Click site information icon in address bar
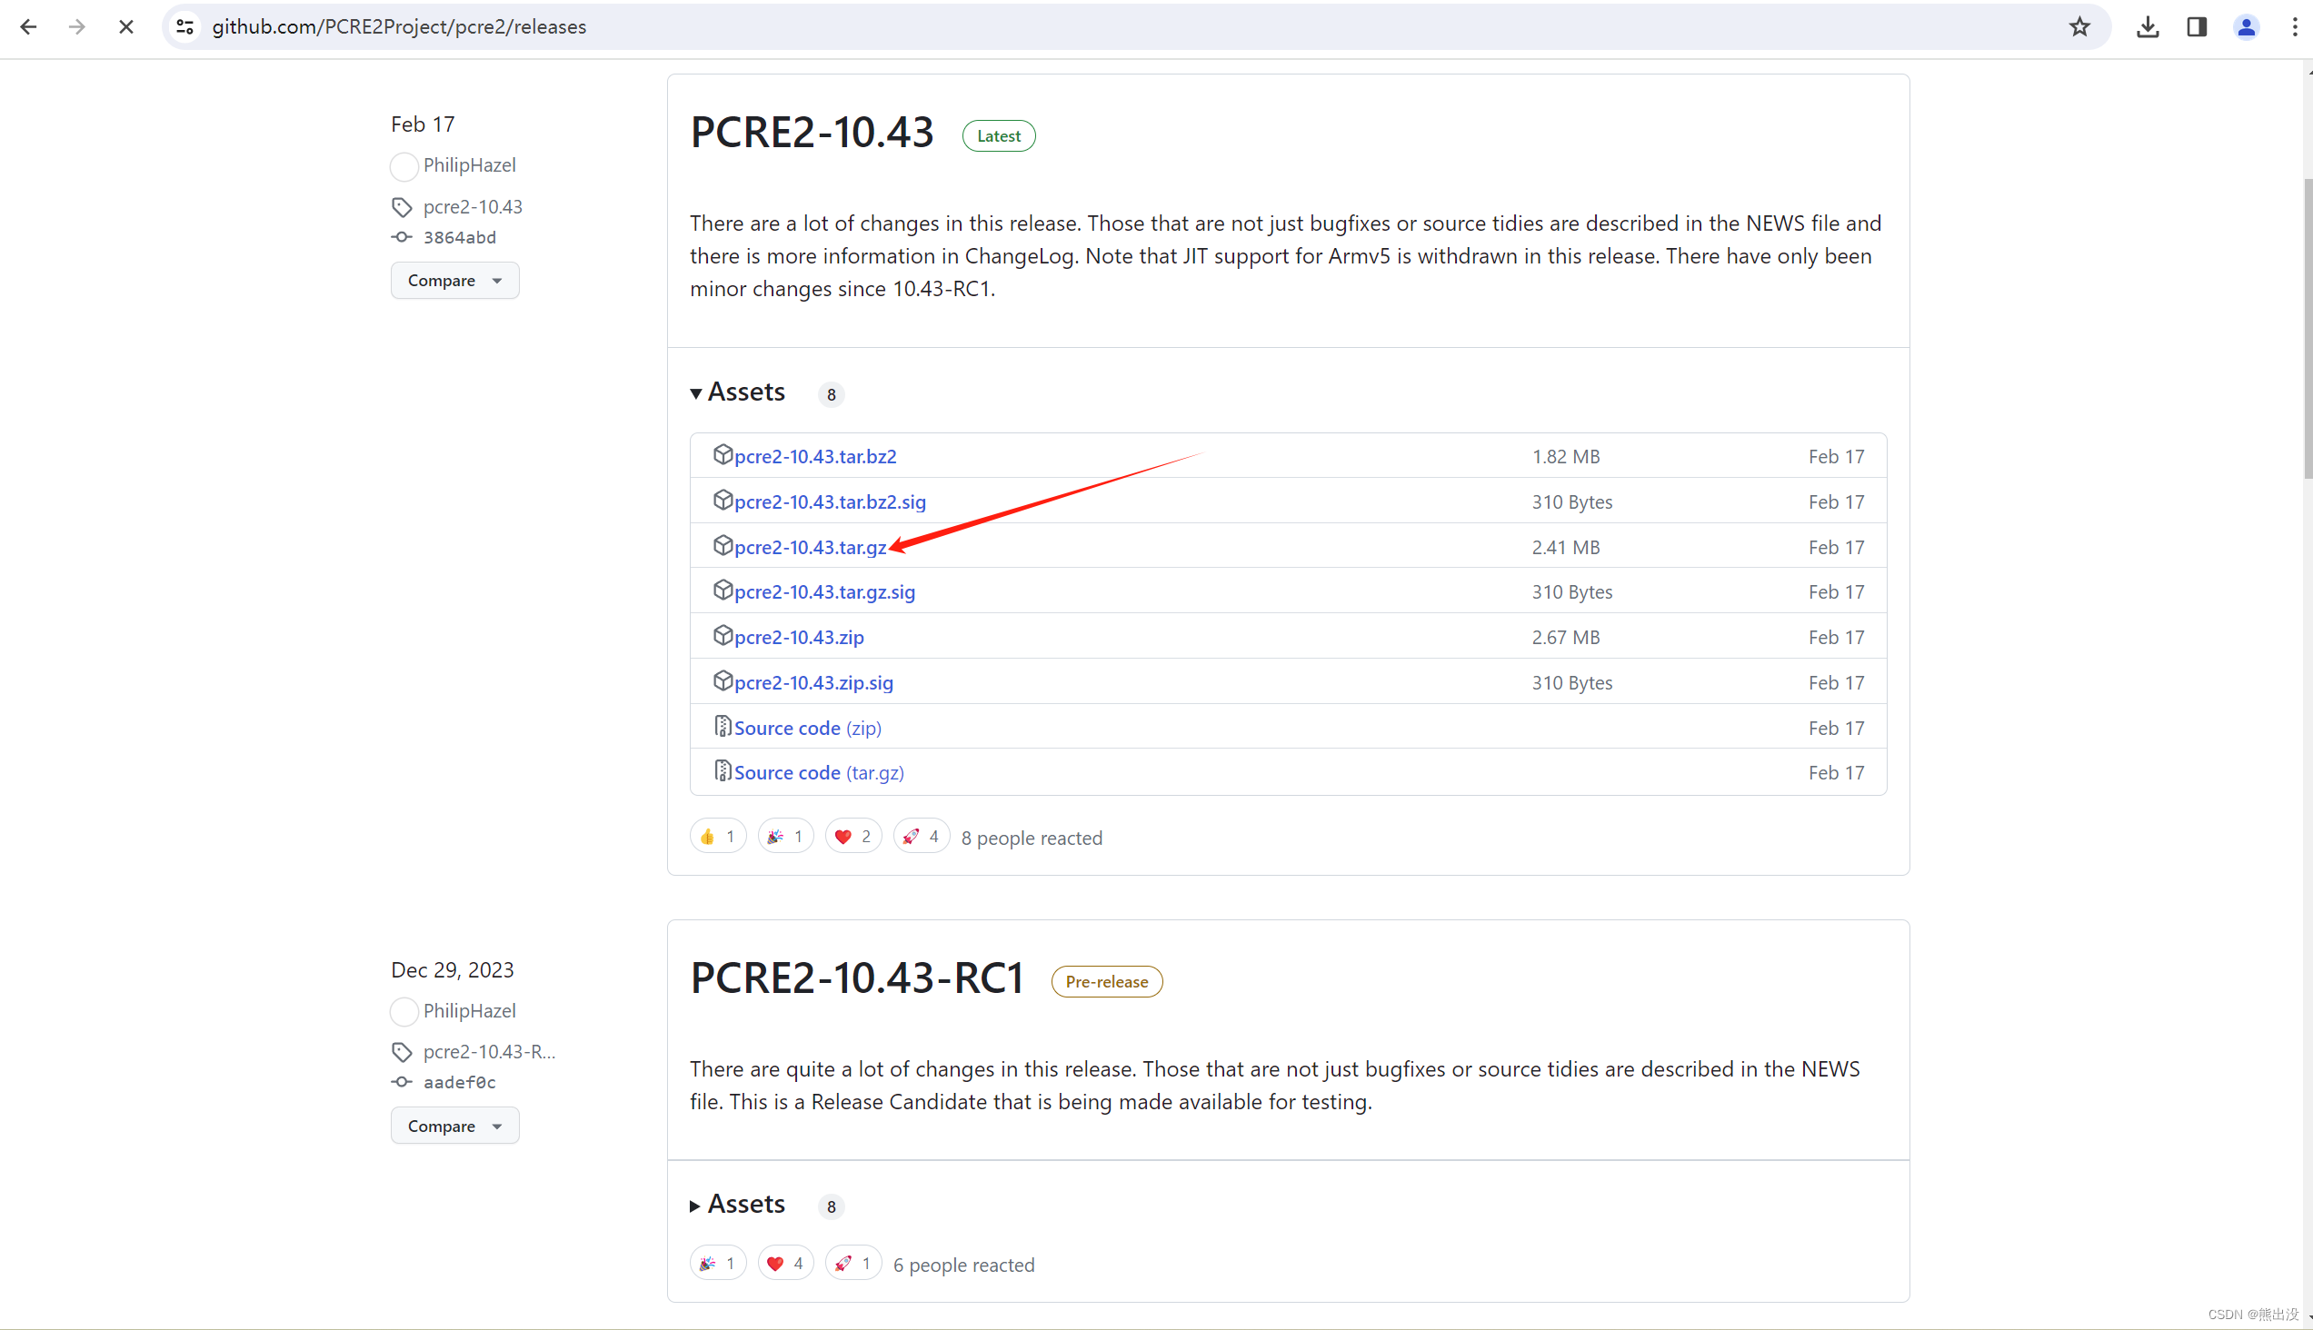Screen dimensions: 2313x1330 pos(185,26)
